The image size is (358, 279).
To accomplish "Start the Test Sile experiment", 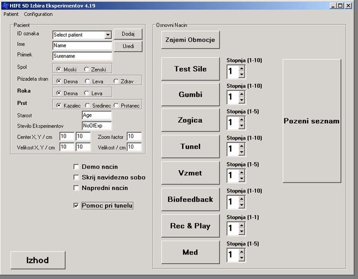I will pyautogui.click(x=191, y=69).
